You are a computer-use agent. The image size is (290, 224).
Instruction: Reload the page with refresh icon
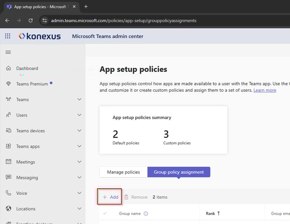[30, 21]
